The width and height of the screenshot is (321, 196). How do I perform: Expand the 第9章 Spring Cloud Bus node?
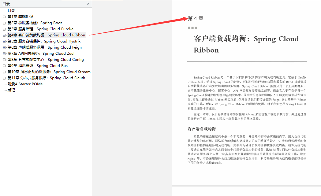[4, 66]
